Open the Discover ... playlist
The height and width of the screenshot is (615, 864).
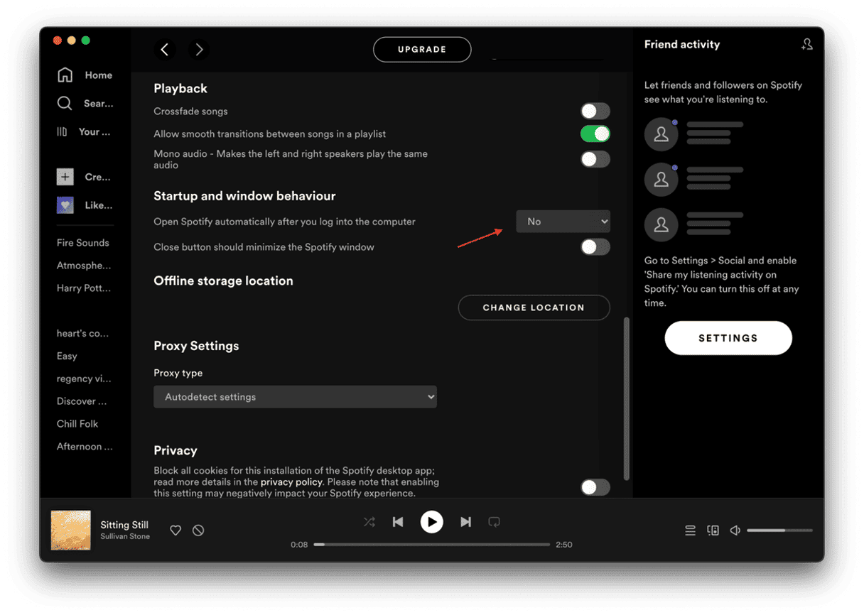(x=82, y=401)
